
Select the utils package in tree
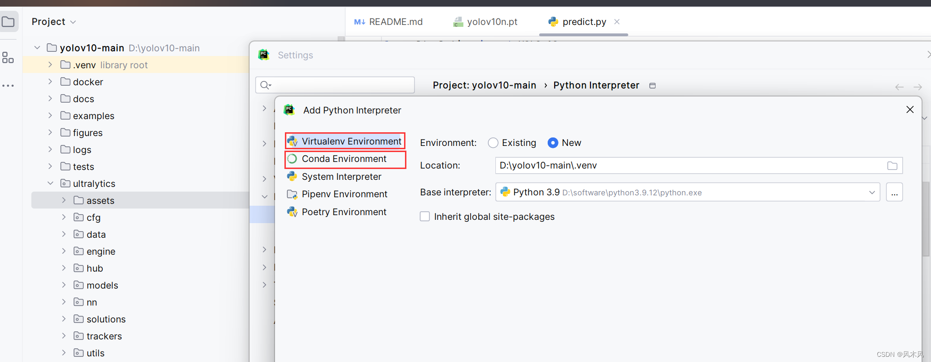pos(95,353)
